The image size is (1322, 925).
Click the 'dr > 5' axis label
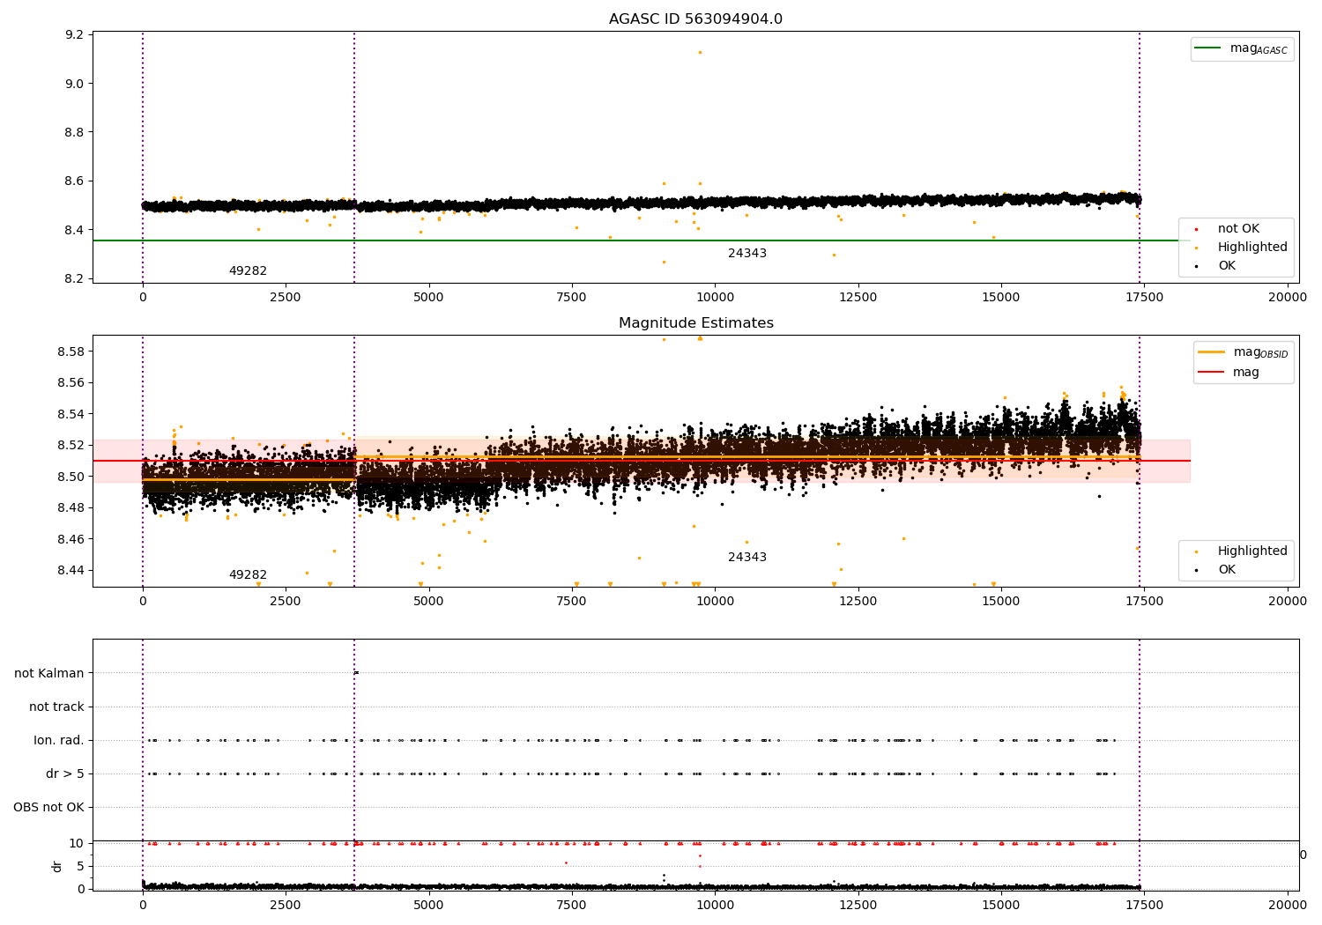tap(65, 773)
